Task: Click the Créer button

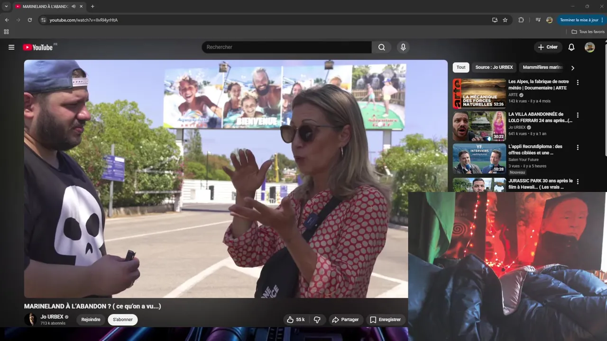Action: 548,47
